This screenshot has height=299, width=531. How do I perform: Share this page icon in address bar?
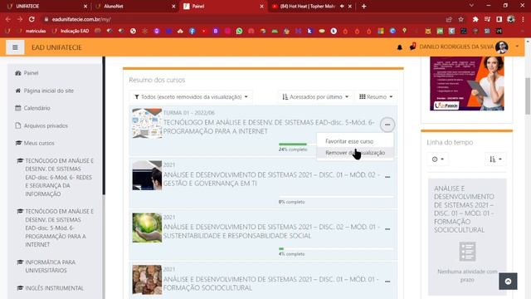(449, 19)
